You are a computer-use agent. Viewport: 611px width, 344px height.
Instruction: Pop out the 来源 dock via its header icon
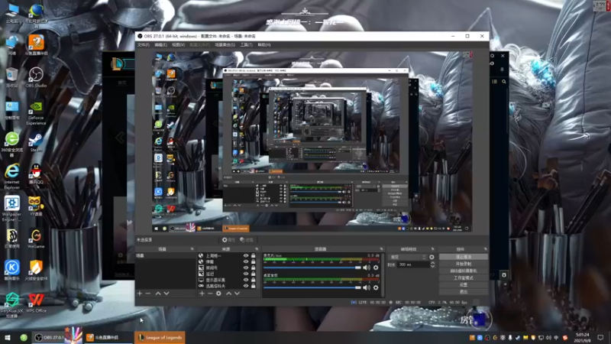click(x=257, y=249)
